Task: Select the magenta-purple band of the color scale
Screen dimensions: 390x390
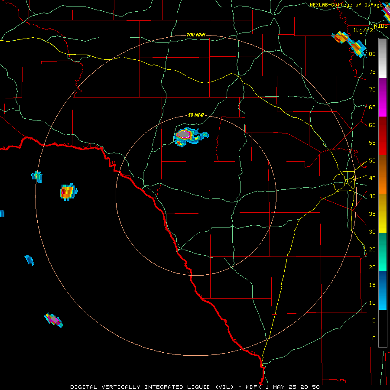Action: click(383, 97)
